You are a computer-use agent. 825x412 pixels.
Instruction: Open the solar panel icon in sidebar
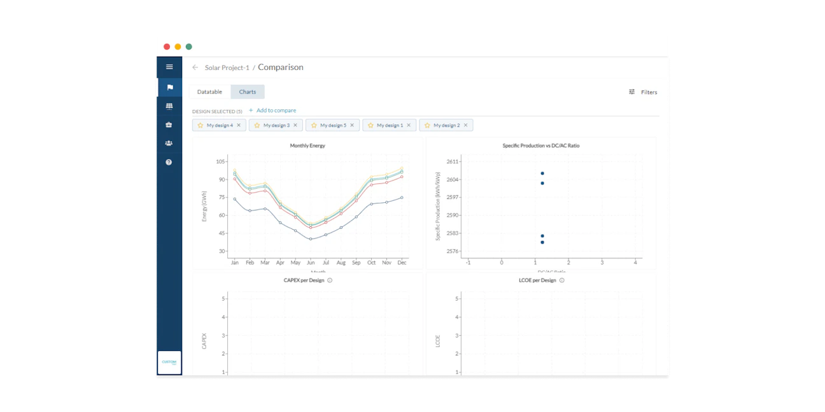click(x=169, y=106)
